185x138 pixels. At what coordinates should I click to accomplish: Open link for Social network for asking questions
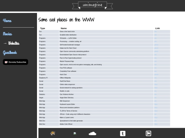[156, 88]
